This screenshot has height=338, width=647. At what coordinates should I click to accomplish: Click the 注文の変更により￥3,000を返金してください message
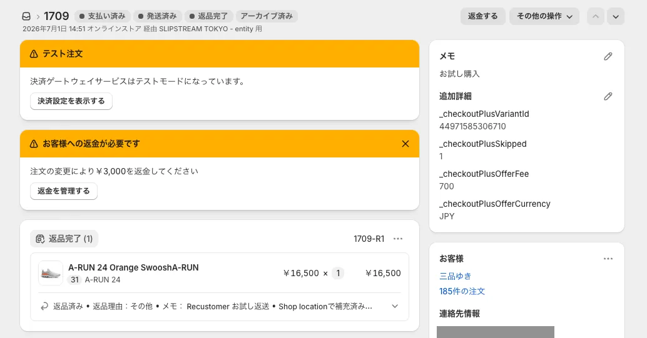[115, 171]
